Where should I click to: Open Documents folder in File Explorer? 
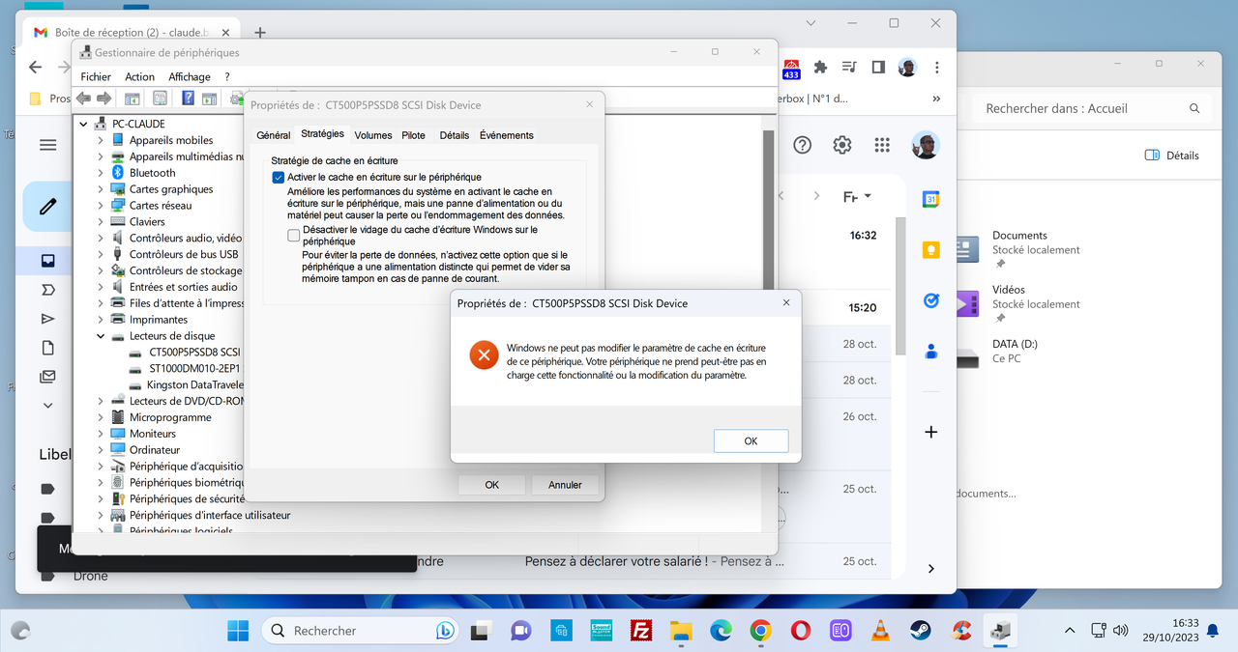[1017, 248]
